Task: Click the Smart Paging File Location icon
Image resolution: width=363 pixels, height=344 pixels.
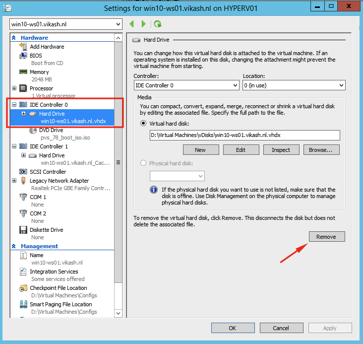Action: click(23, 304)
